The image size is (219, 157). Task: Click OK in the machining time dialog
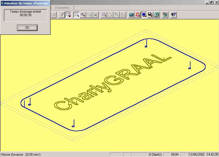27,28
